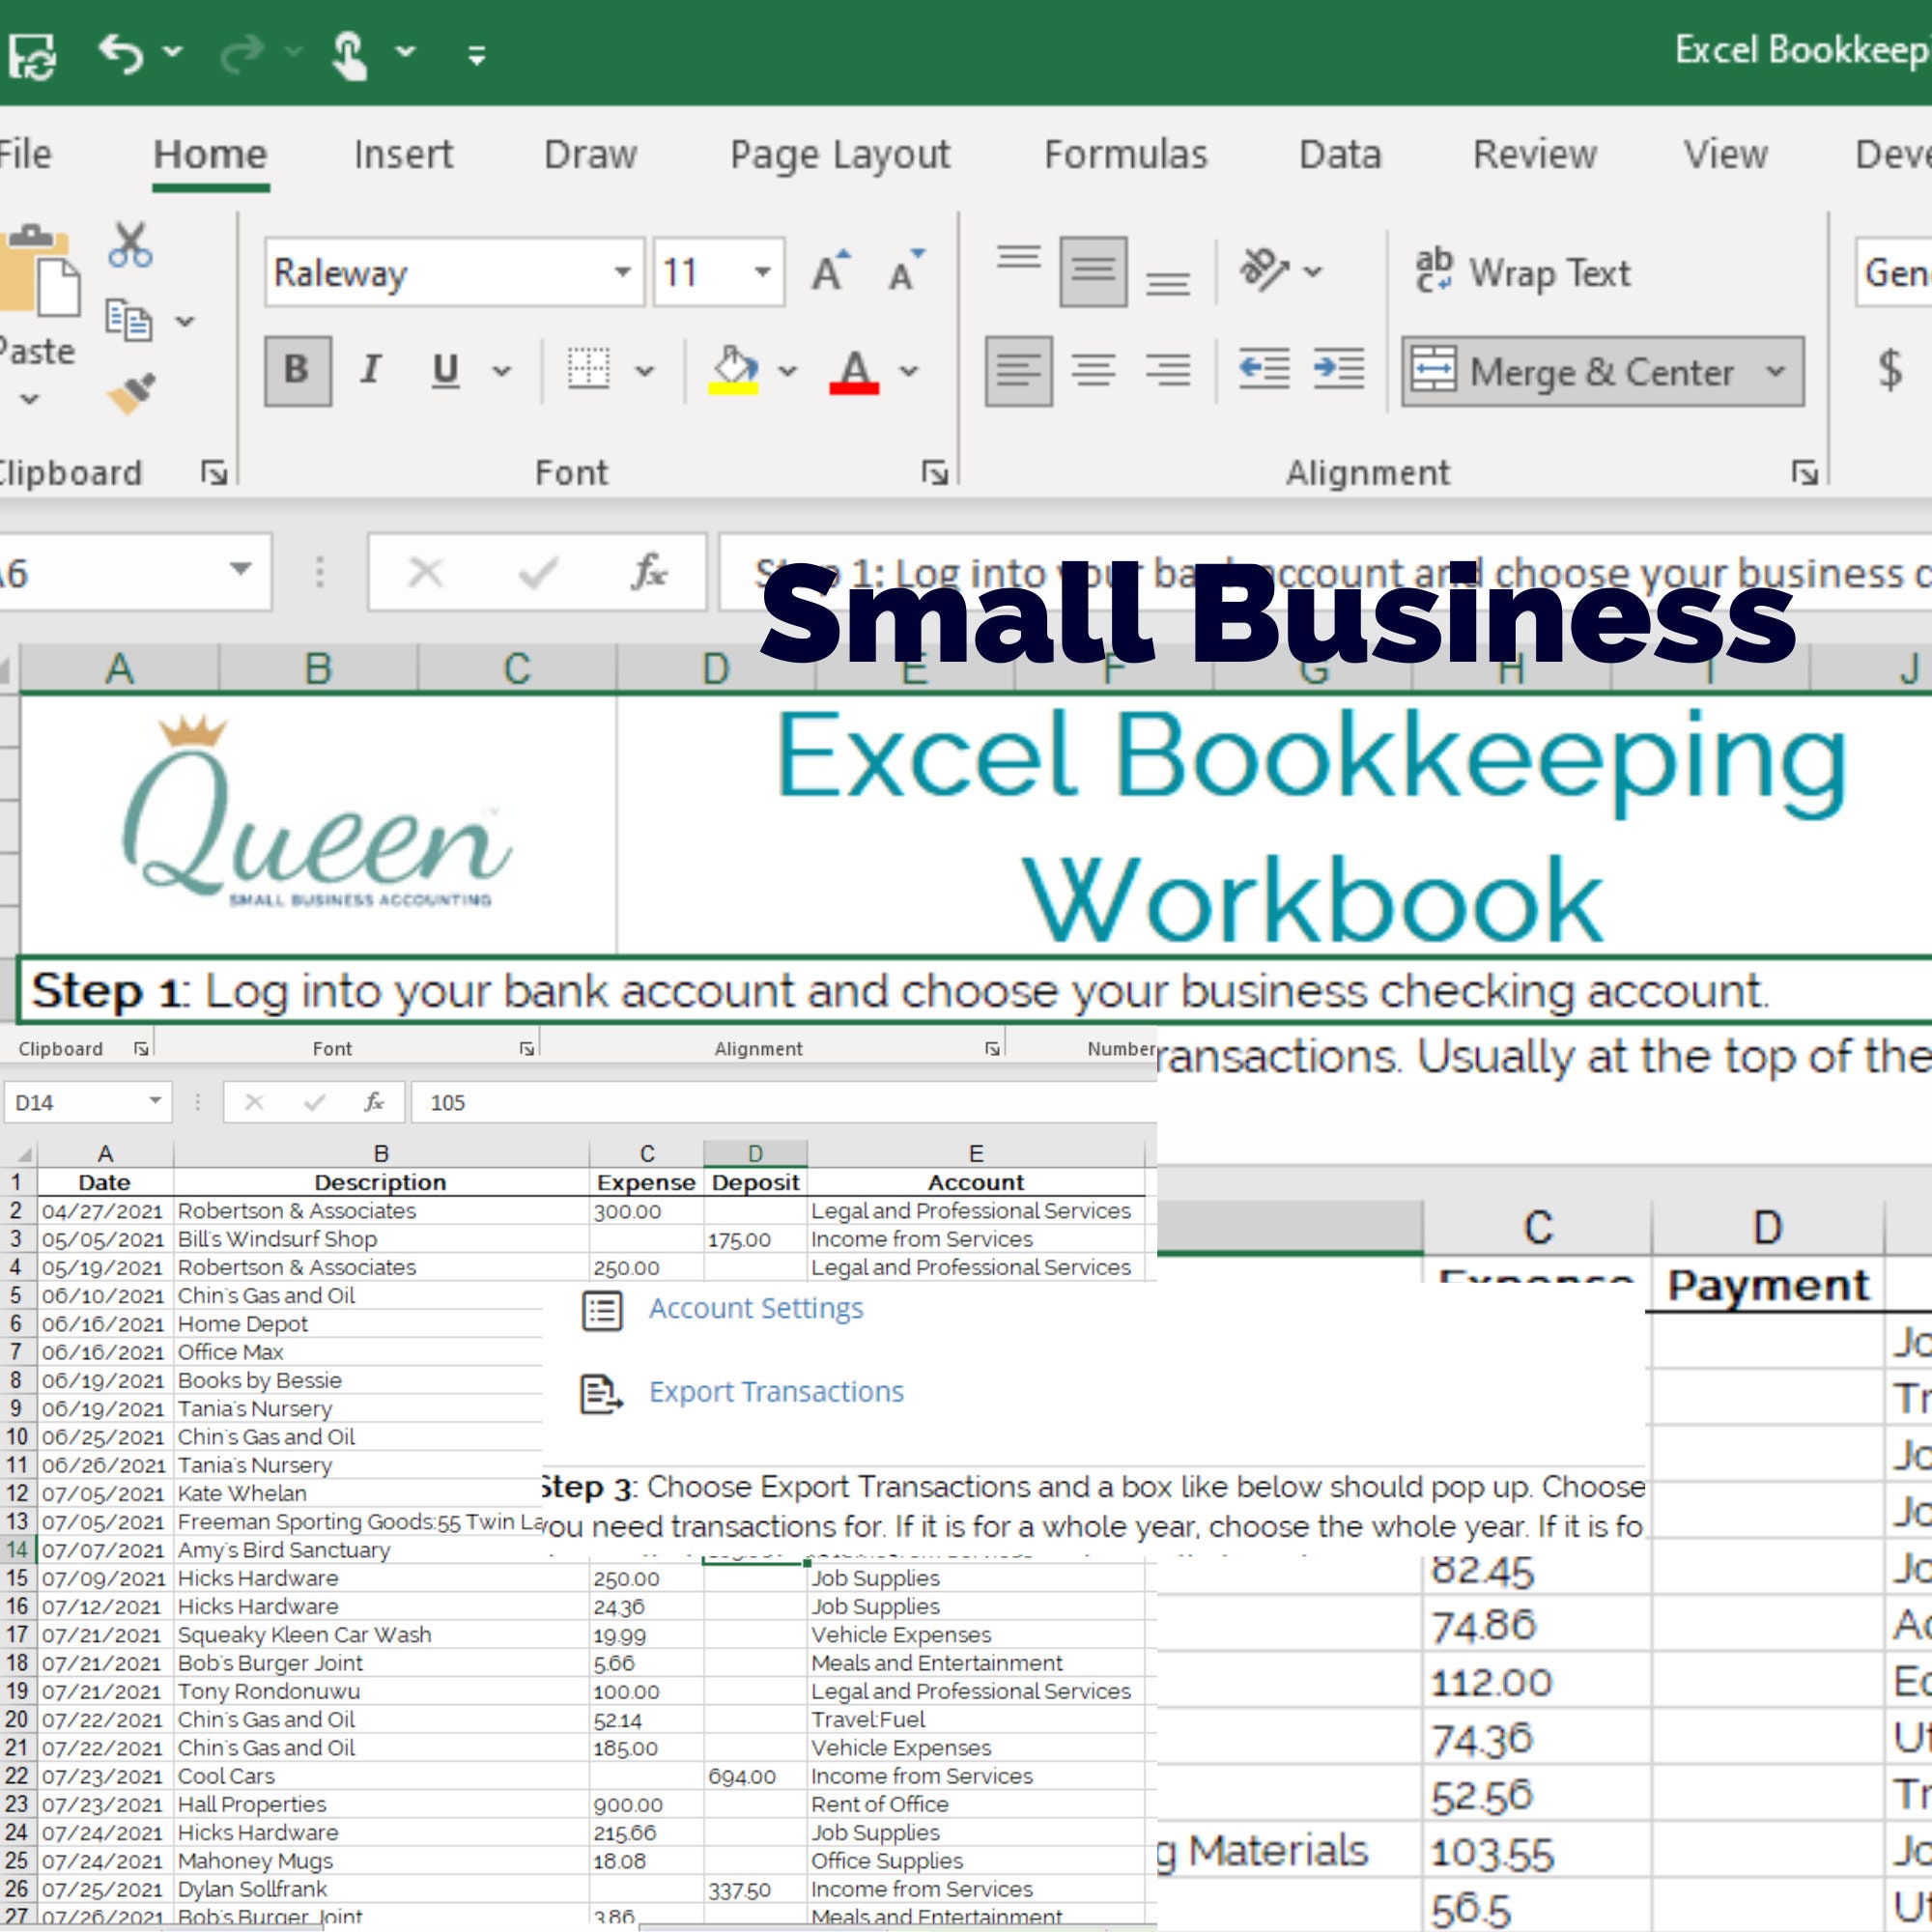The height and width of the screenshot is (1932, 1932).
Task: Open the Page Layout ribbon tab
Action: (x=840, y=156)
